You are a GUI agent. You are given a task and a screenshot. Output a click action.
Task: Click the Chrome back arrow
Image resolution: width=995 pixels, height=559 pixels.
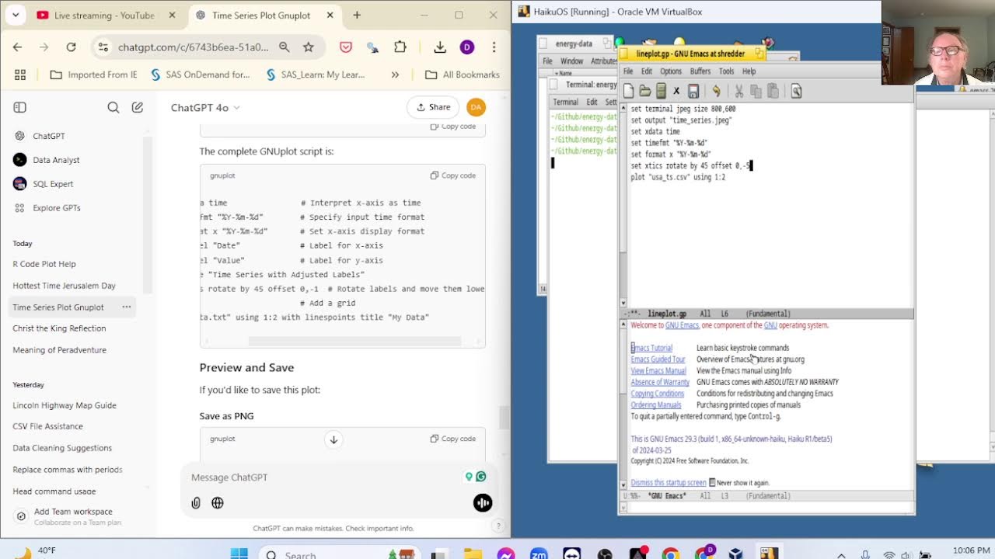click(17, 47)
